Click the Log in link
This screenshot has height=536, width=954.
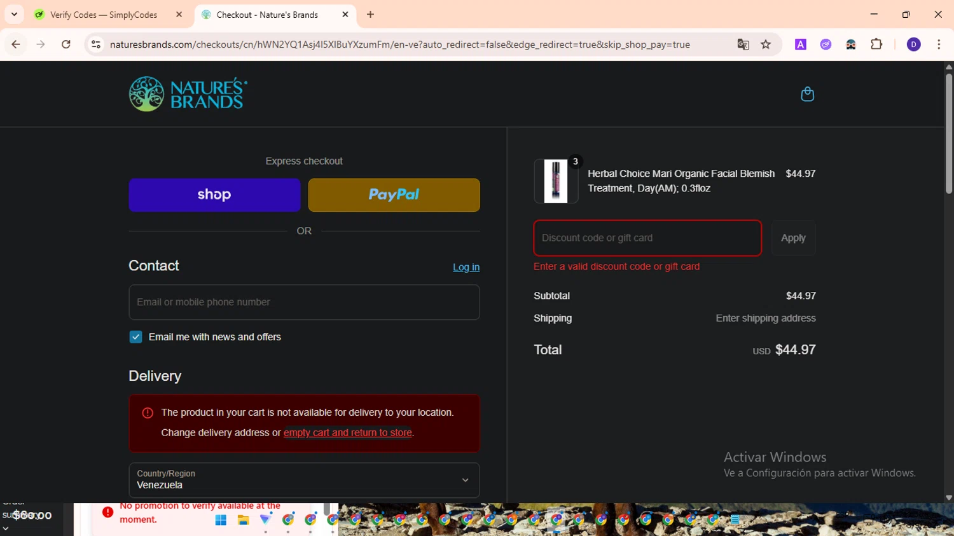click(466, 267)
